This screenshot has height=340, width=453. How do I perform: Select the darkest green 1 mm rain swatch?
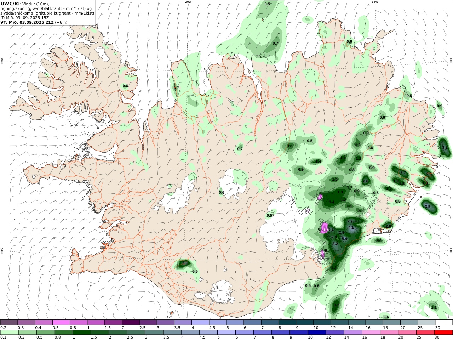click(82, 333)
